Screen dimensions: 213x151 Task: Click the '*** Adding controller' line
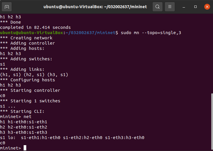click(27, 43)
